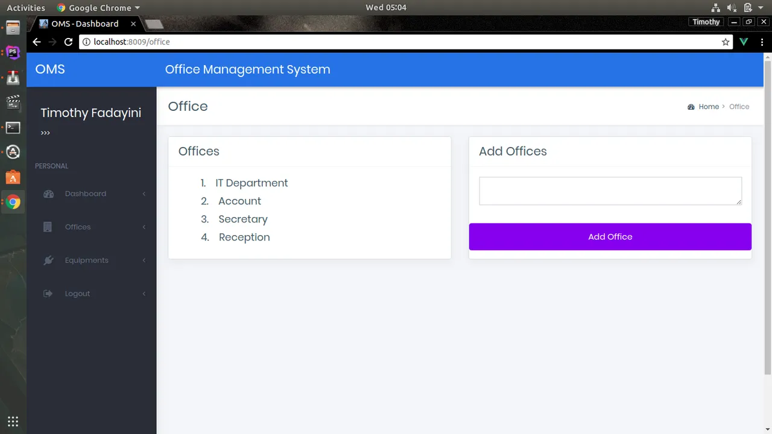Click the PERSONAL sidebar section label
This screenshot has width=772, height=434.
[52, 166]
